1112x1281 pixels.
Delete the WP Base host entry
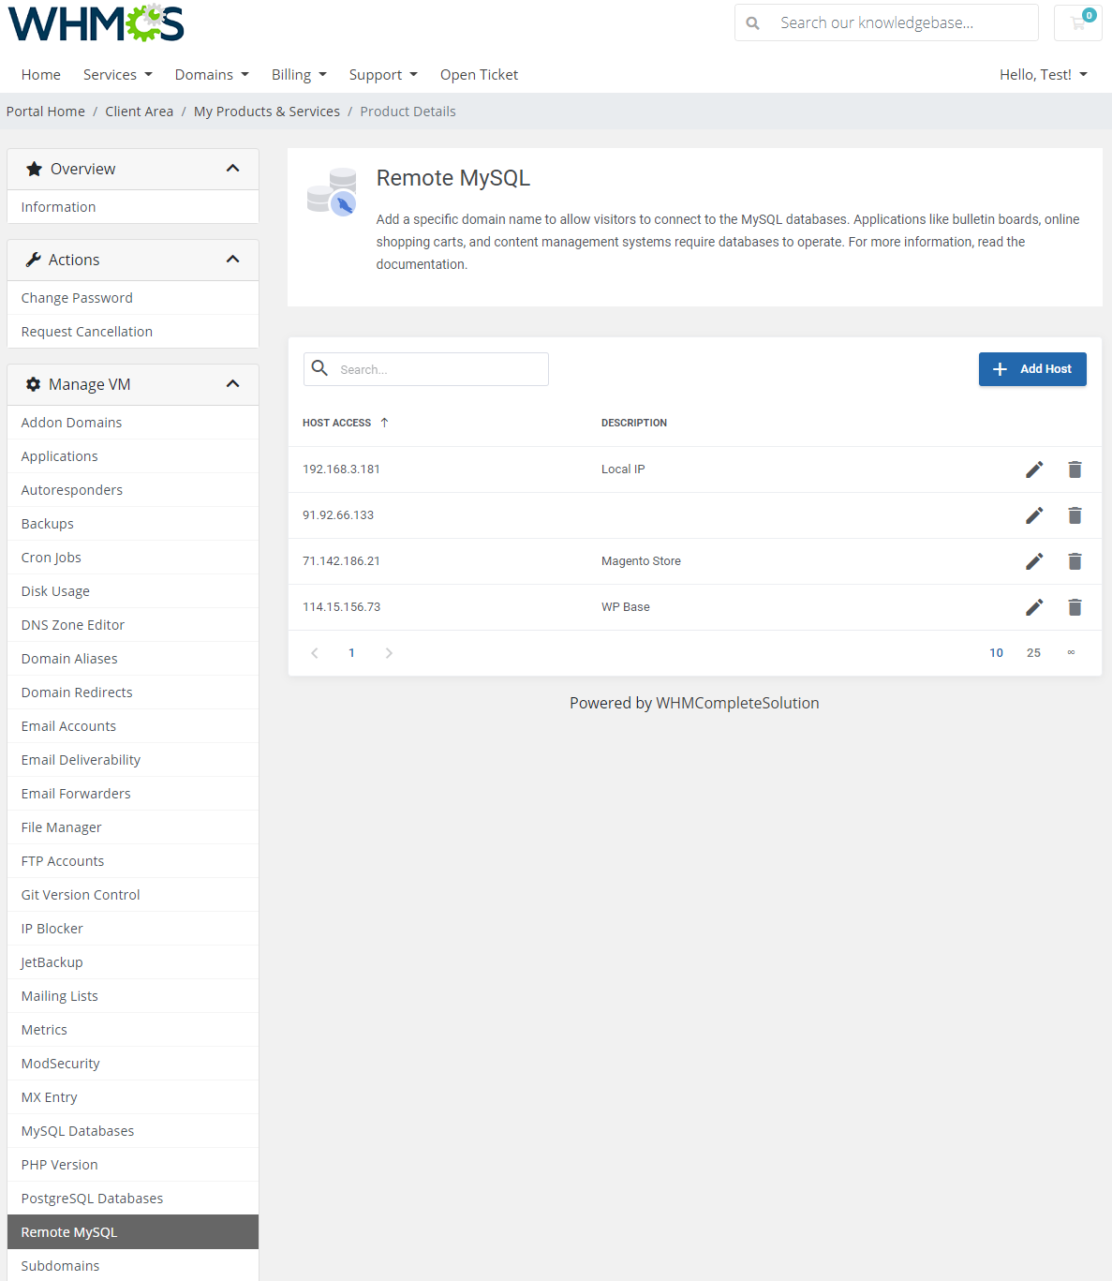1075,607
